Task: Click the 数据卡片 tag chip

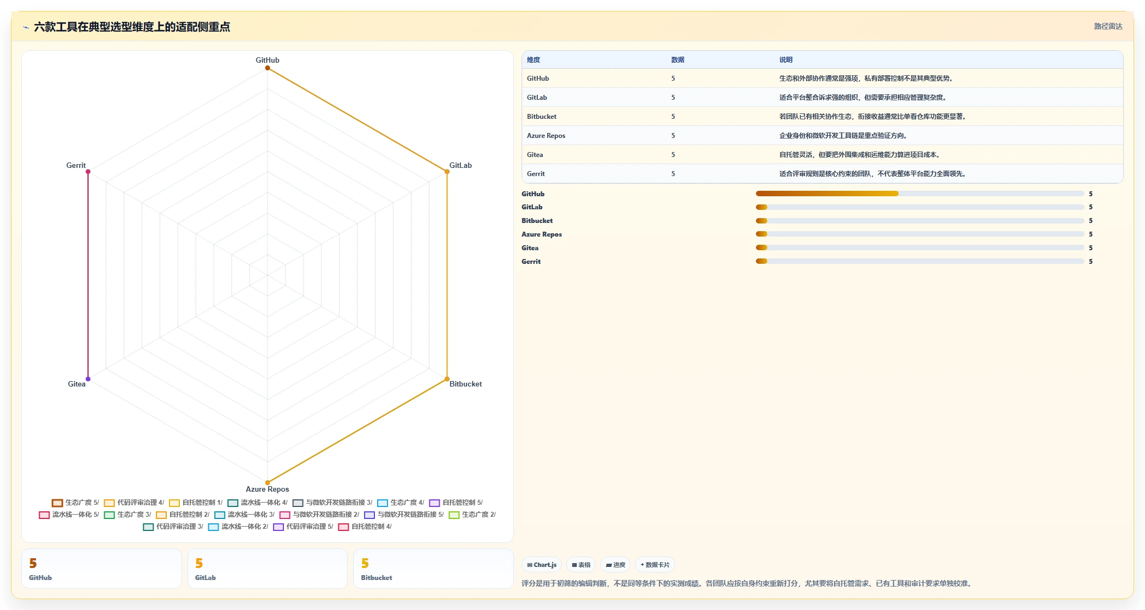Action: point(655,565)
